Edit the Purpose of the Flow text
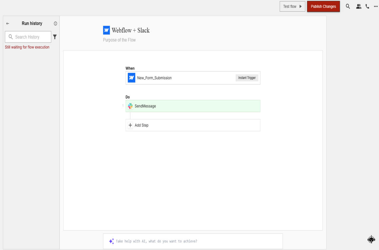The height and width of the screenshot is (250, 379). 119,40
